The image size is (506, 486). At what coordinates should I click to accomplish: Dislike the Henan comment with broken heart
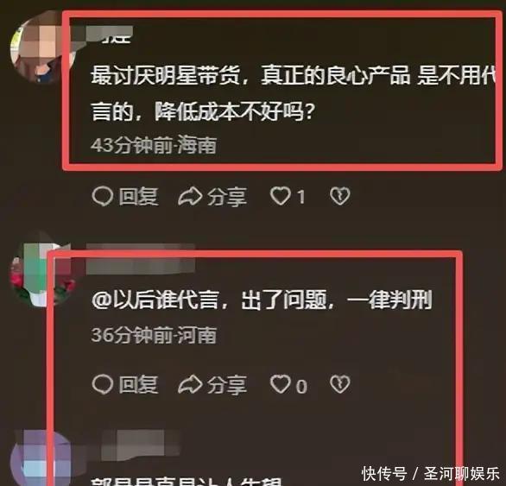[x=340, y=384]
